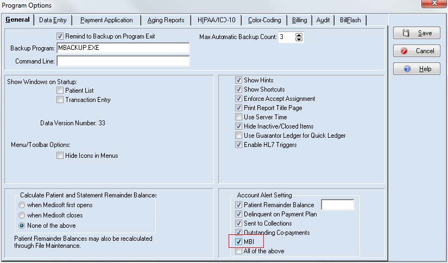Toggle the MBI account alert checkbox
Screen dimensions: 448x263
[239, 242]
